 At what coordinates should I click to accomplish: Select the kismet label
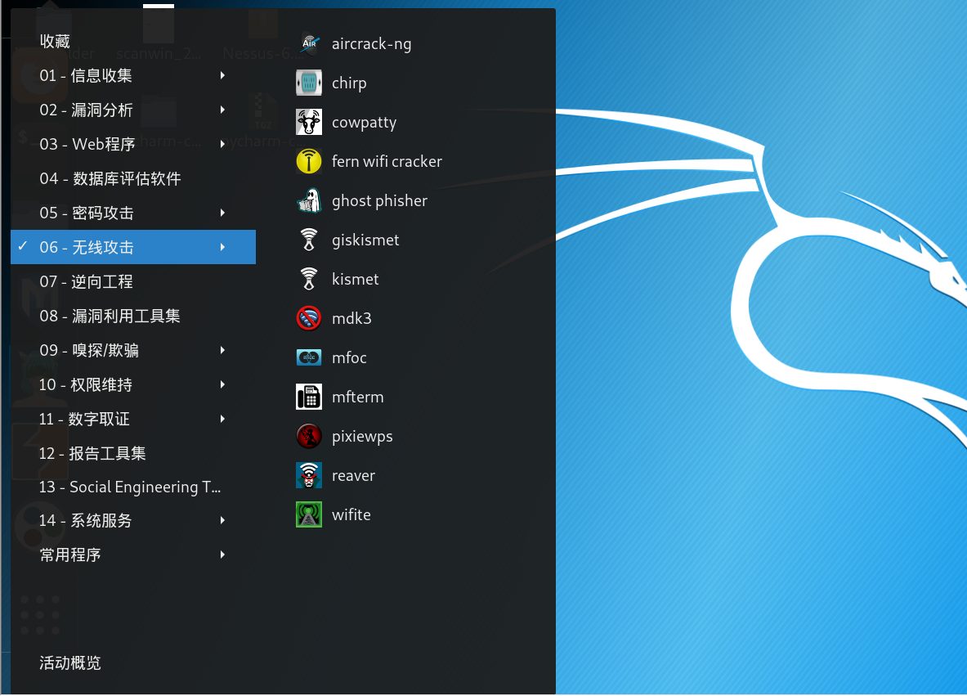[x=356, y=279]
